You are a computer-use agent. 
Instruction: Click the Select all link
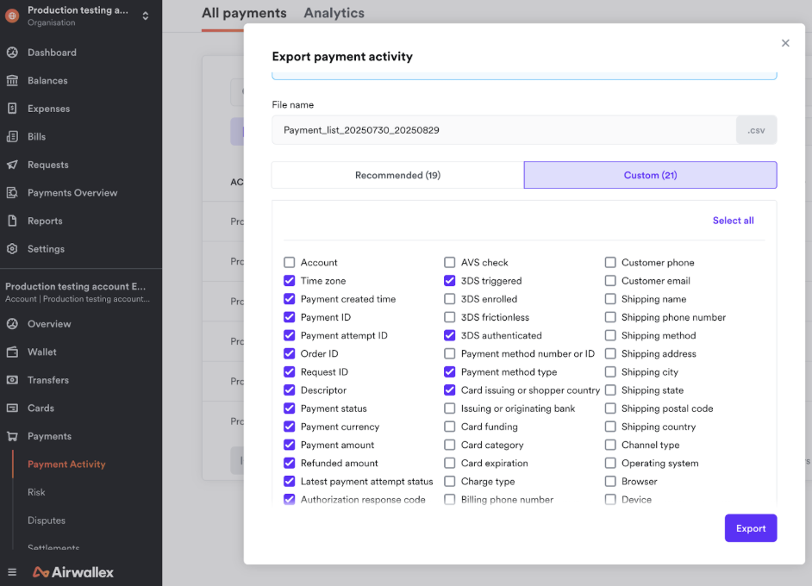(733, 221)
